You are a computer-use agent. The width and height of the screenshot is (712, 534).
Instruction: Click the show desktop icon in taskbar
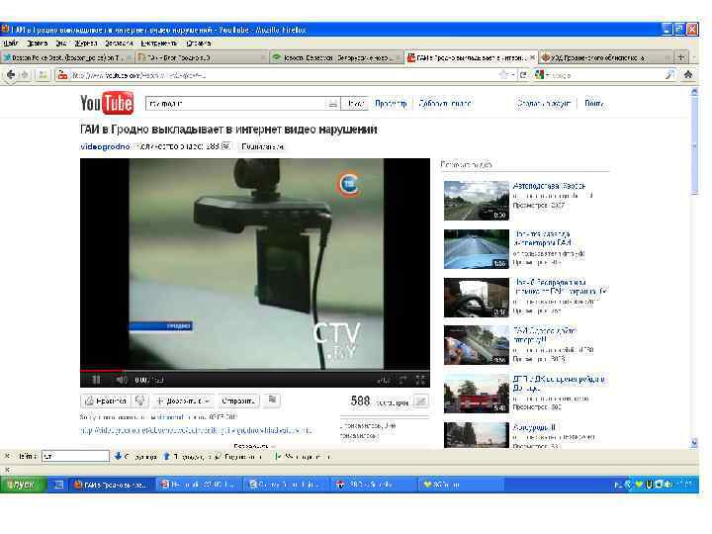(58, 485)
